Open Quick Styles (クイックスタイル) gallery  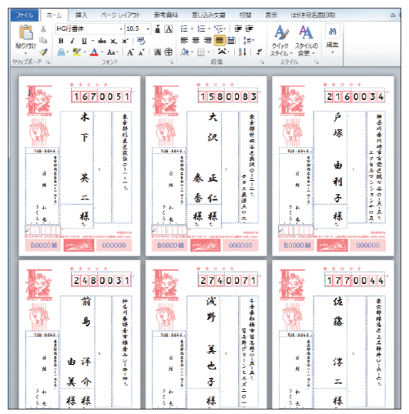point(281,40)
